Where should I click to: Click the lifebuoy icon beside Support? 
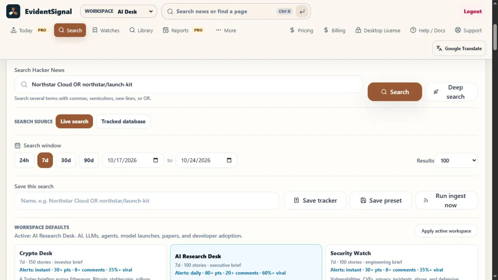[458, 30]
